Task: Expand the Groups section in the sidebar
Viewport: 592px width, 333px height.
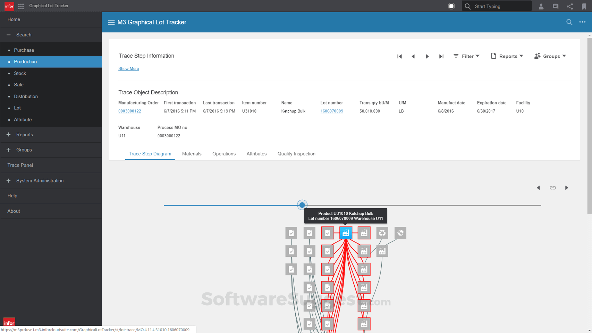Action: (x=51, y=150)
